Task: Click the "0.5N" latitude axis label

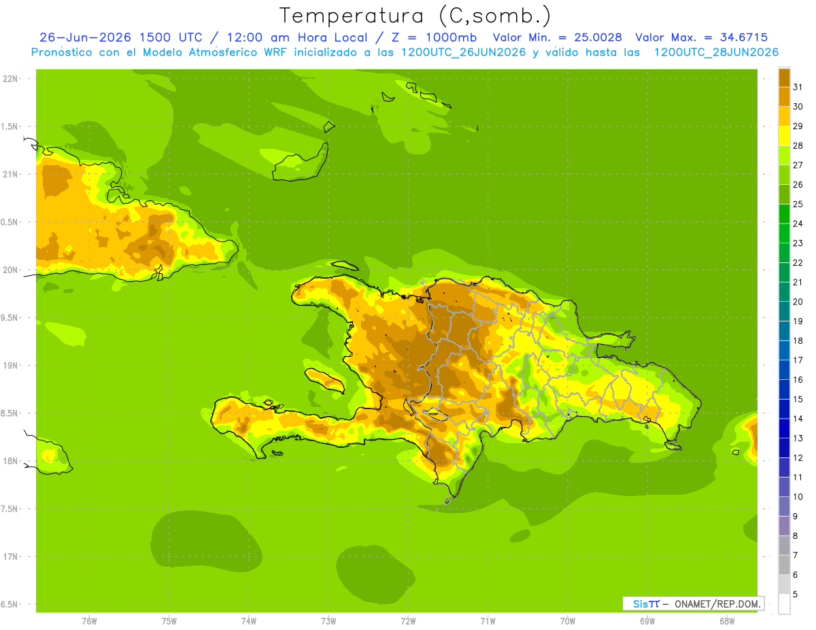Action: (x=10, y=222)
